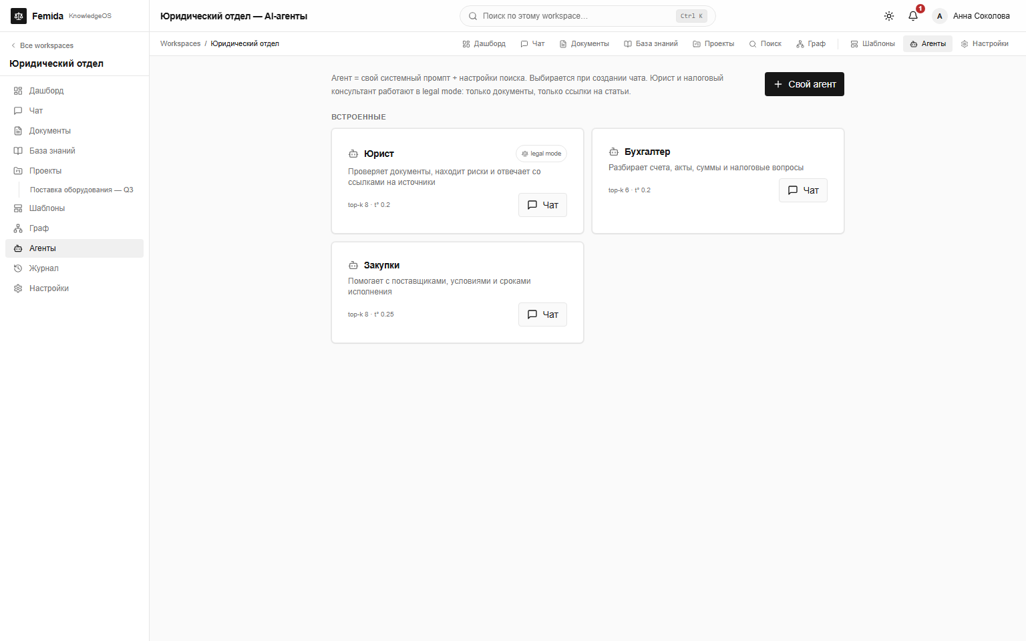Switch to the Дашборд top tab
Image resolution: width=1026 pixels, height=641 pixels.
[x=484, y=43]
